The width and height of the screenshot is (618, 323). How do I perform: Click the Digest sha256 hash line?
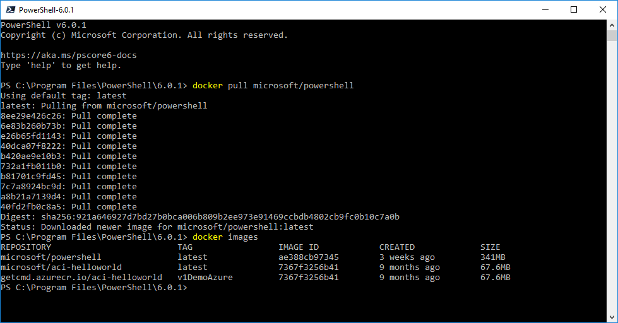pyautogui.click(x=200, y=216)
